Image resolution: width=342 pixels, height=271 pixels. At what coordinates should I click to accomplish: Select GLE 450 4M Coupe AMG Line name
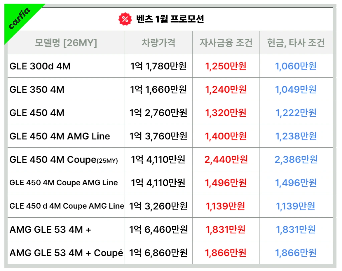click(x=64, y=183)
